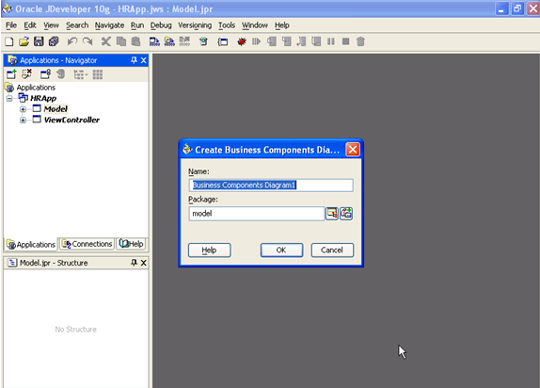The width and height of the screenshot is (540, 388).
Task: Select the HRApp application node
Action: click(x=43, y=98)
